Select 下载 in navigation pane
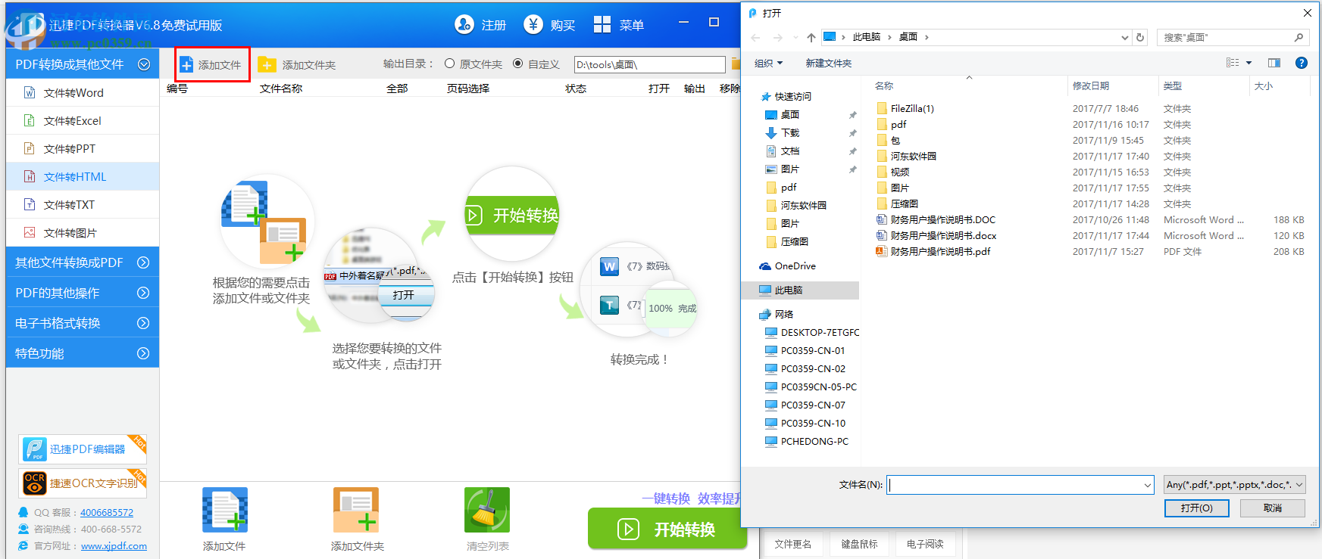Screen dimensions: 1322x559 point(789,132)
